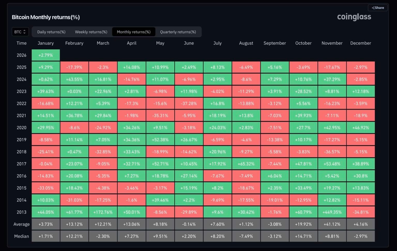The height and width of the screenshot is (251, 397).
Task: Click the up/down chevron icon beside BTC
Action: pos(25,32)
